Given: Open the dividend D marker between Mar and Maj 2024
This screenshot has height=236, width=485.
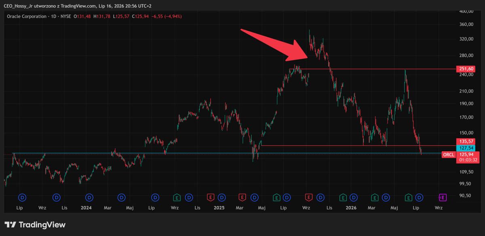Looking at the screenshot, I should tap(122, 197).
